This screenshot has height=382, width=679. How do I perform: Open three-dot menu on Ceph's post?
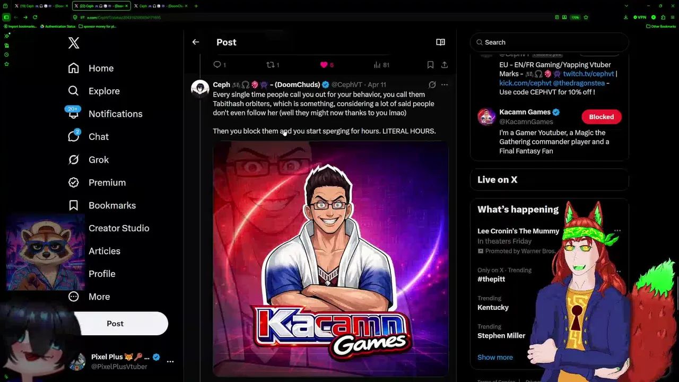(x=445, y=85)
